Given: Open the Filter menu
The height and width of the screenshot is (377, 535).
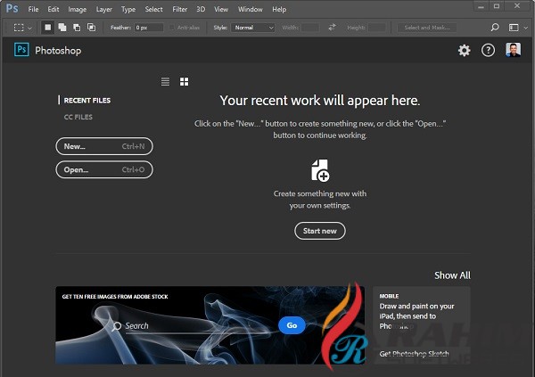Looking at the screenshot, I should (x=179, y=9).
